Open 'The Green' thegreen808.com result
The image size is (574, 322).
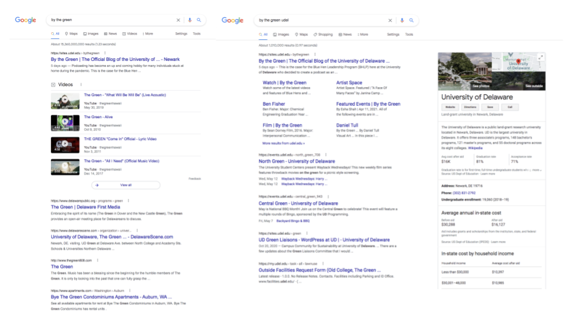(62, 267)
